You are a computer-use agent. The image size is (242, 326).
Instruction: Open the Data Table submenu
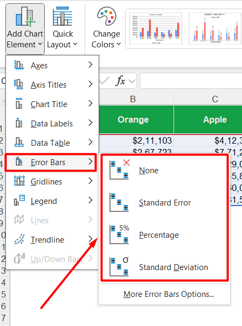(52, 143)
